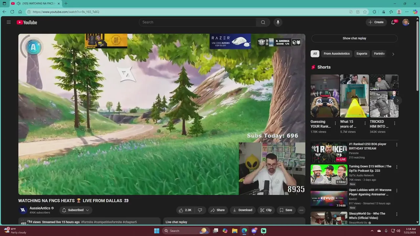The image size is (420, 236).
Task: Select the All filter chip
Action: point(315,54)
